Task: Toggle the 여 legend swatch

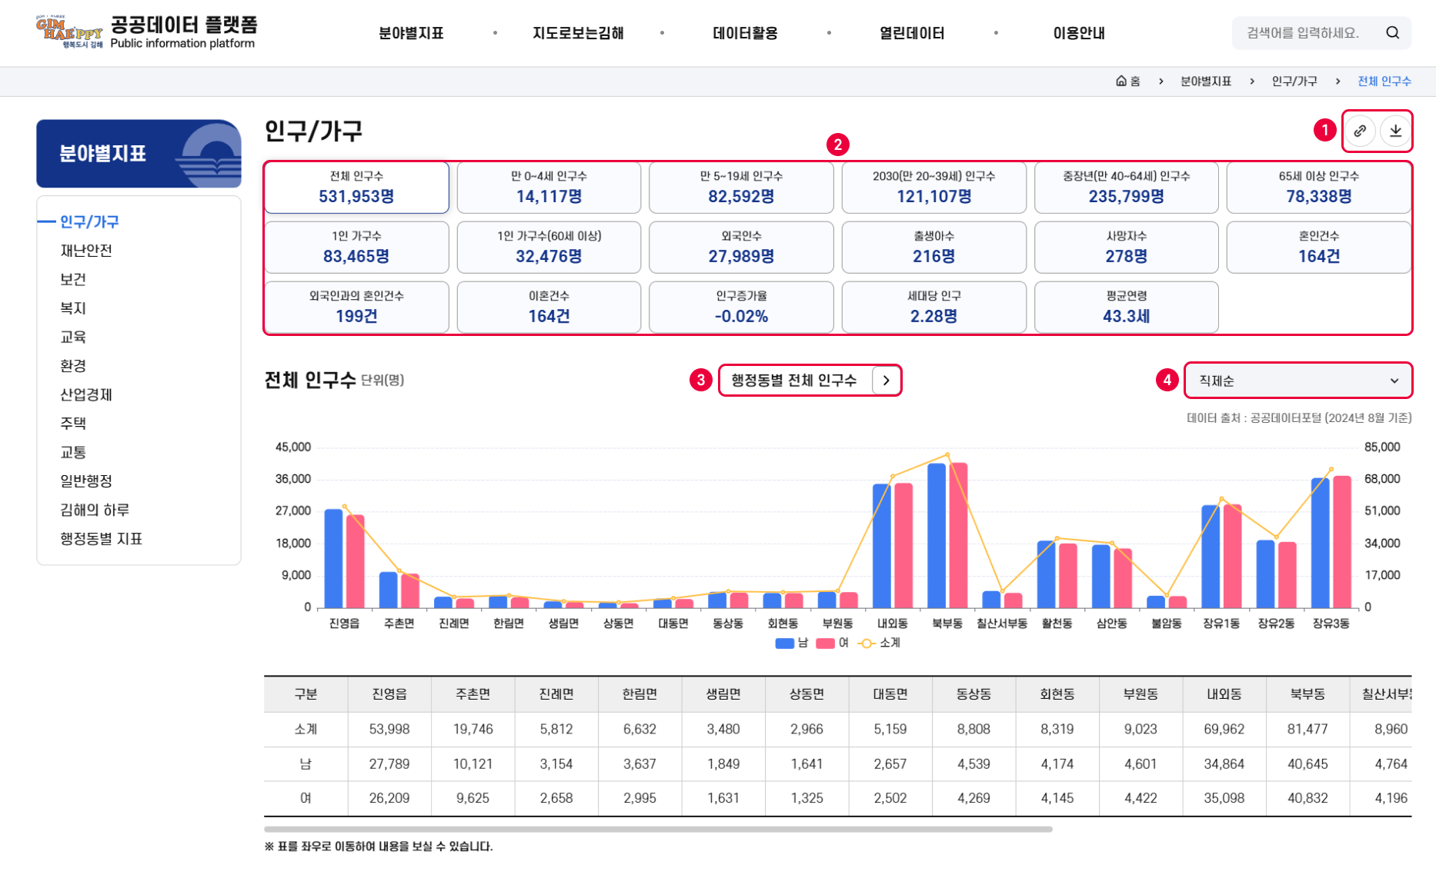Action: pyautogui.click(x=825, y=643)
